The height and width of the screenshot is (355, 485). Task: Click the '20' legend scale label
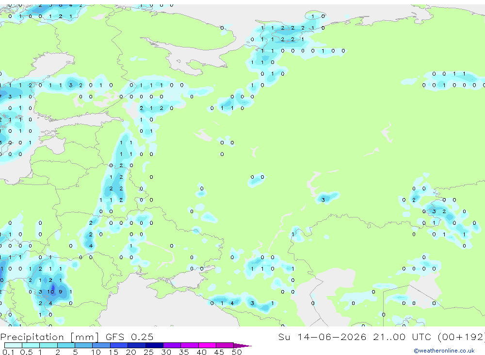[x=131, y=352]
